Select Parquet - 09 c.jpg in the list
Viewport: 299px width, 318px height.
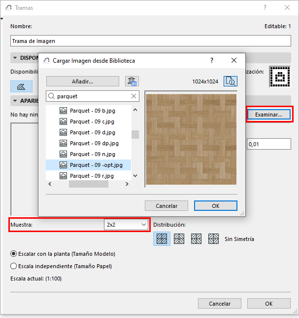tap(88, 121)
